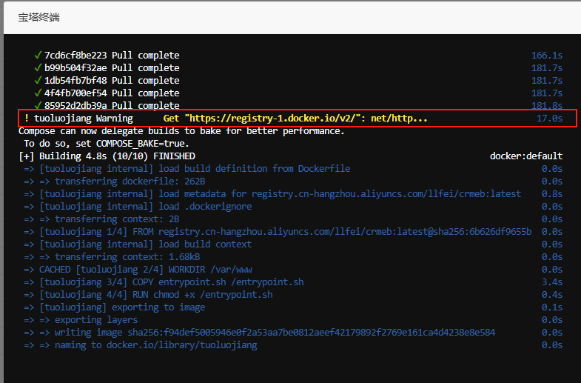Click the load metadata for registry.cn-hangzhou line
The width and height of the screenshot is (581, 383).
click(272, 194)
